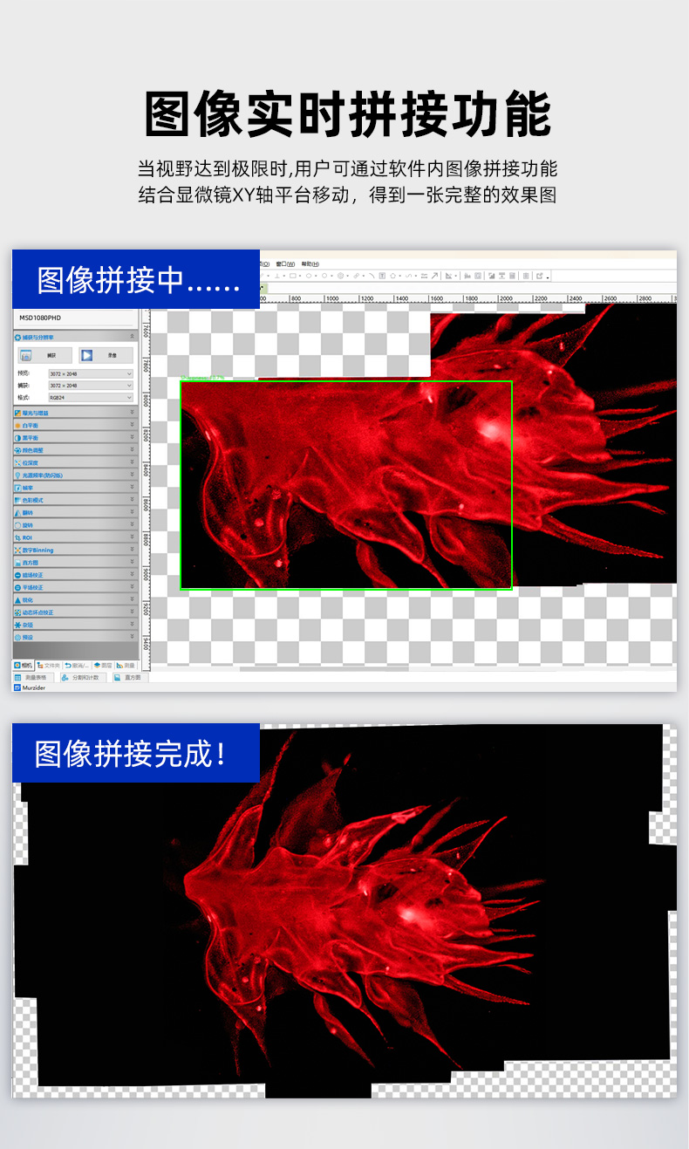Select the rectangle measurement tool in toolbar
The width and height of the screenshot is (689, 1149).
point(292,276)
